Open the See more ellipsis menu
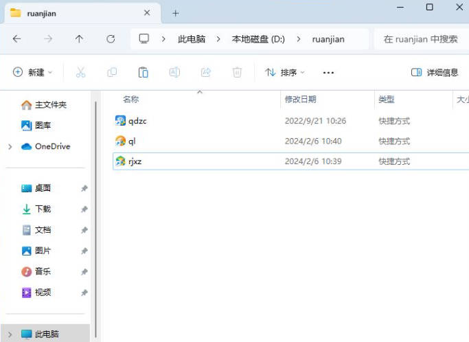469x342 pixels. coord(328,73)
